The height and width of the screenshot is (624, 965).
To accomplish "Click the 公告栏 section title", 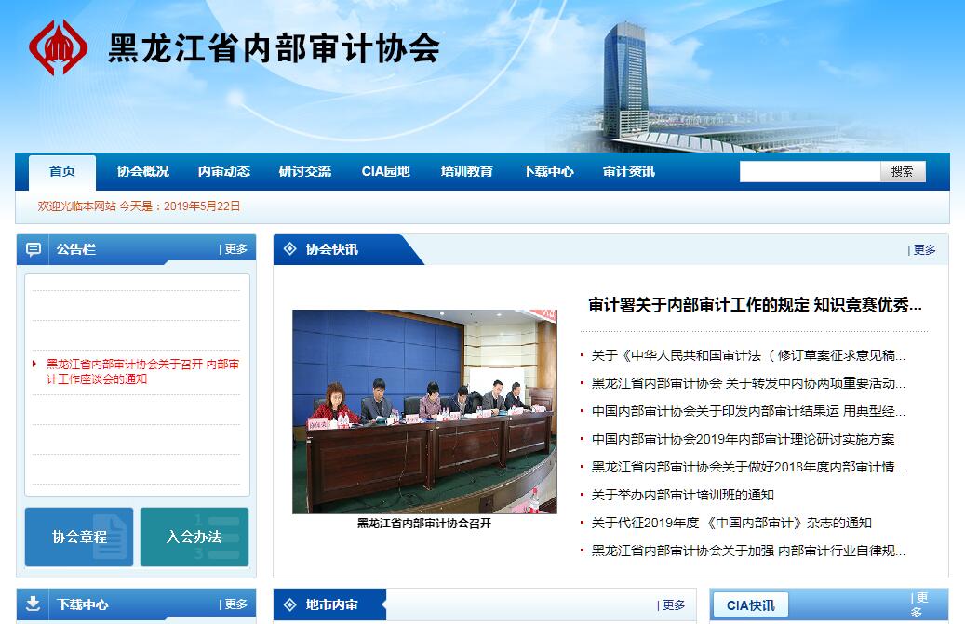I will pos(76,249).
